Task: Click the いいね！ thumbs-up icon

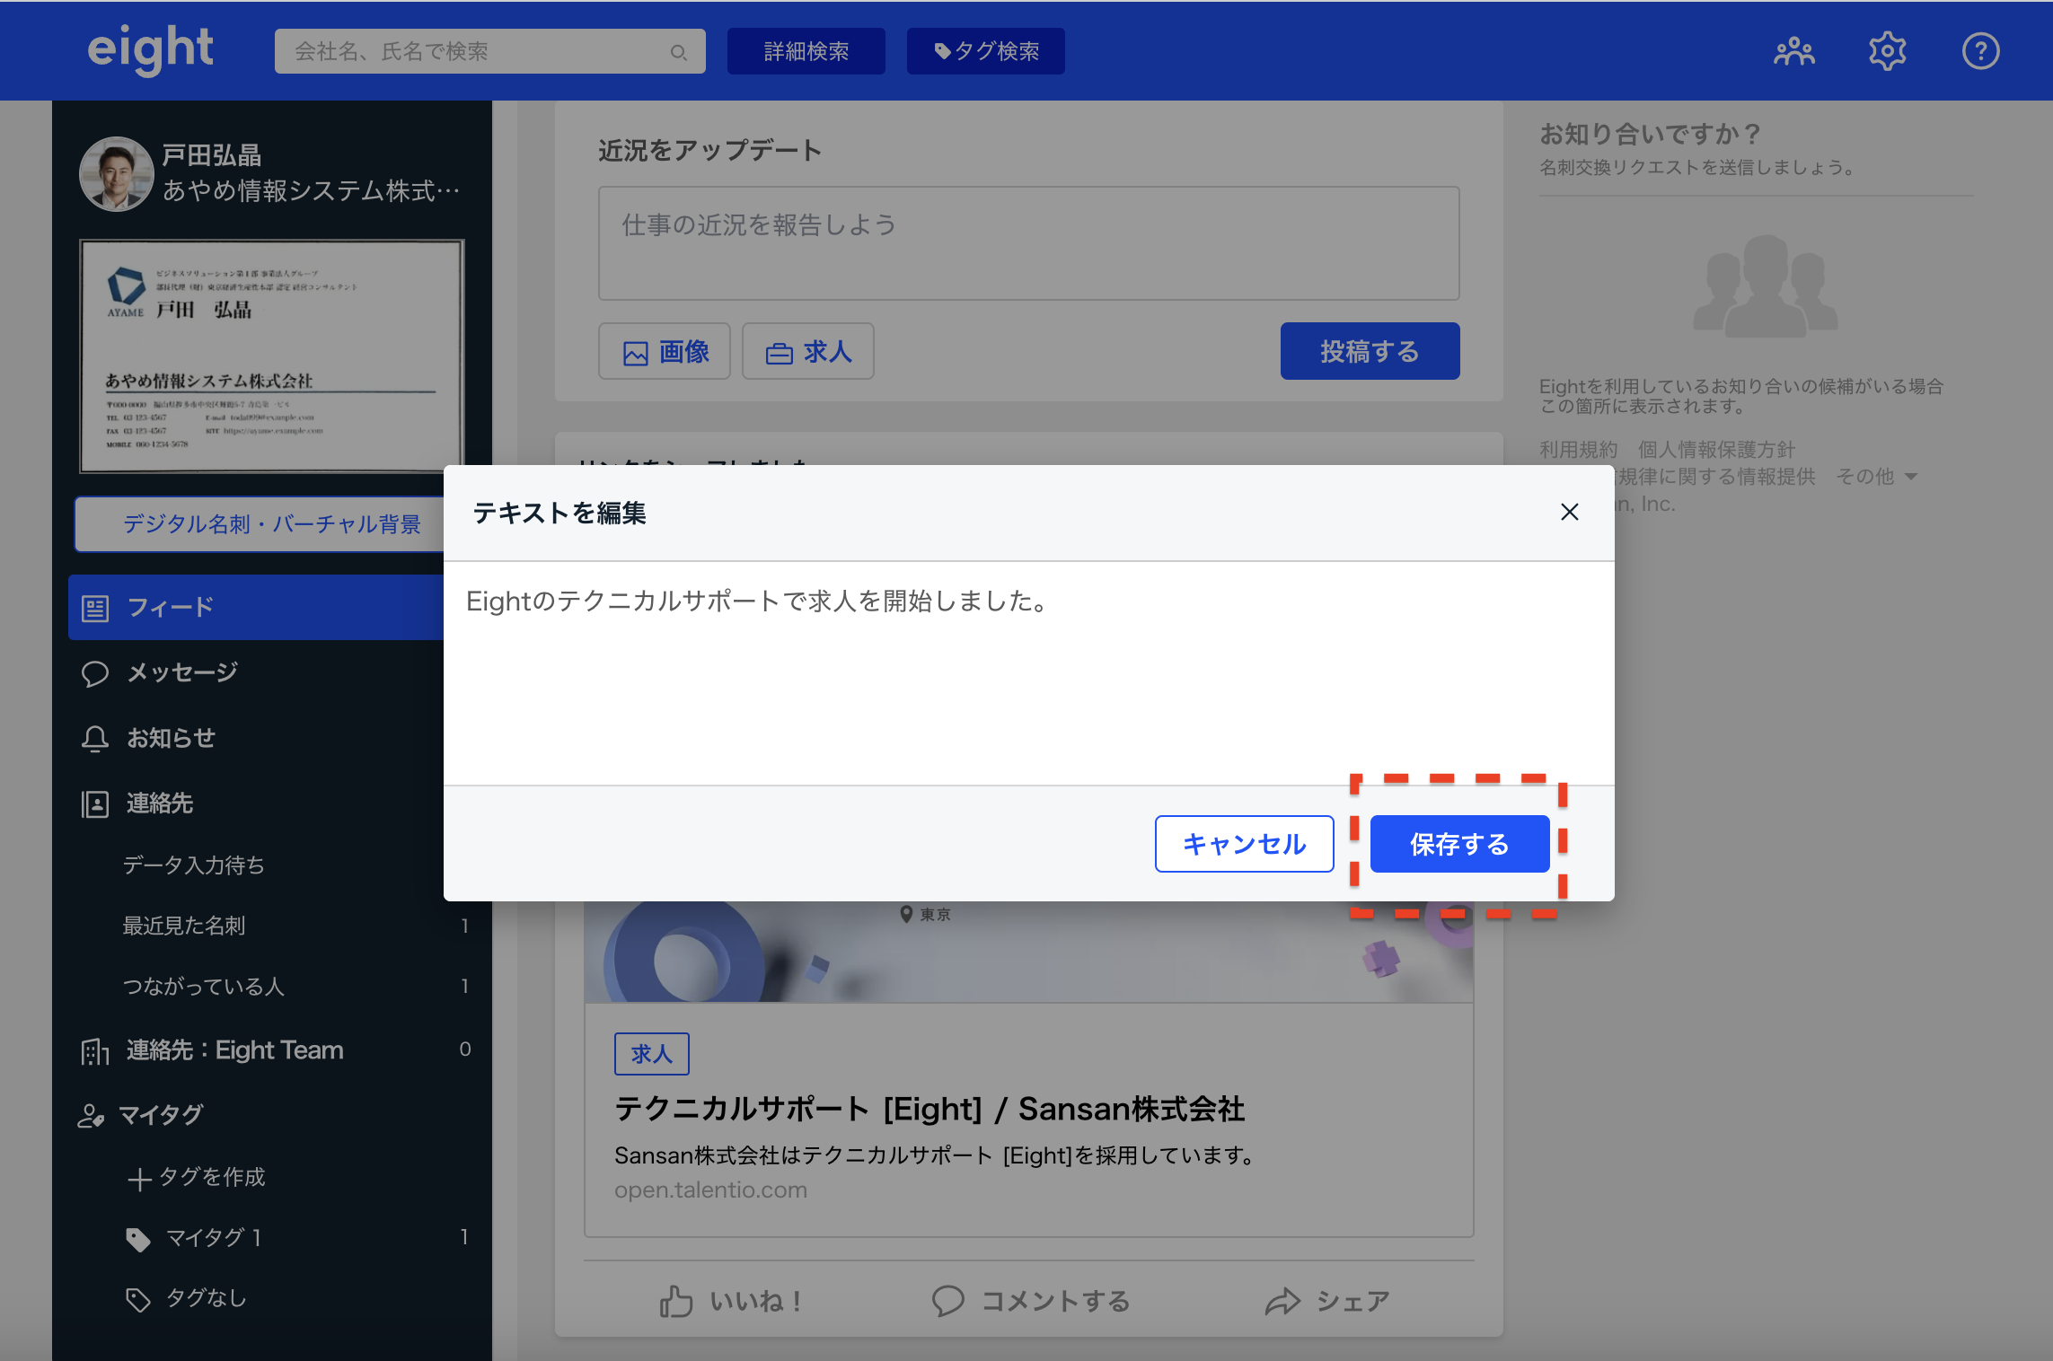Action: [676, 1301]
